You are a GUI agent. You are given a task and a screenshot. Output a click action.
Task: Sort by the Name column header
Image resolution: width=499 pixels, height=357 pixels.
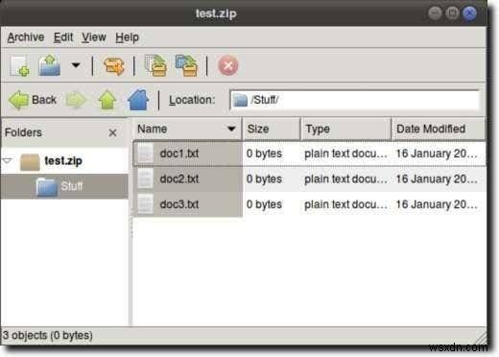pos(187,129)
